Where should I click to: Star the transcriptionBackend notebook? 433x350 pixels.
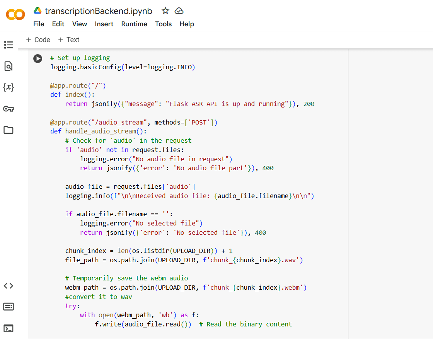click(x=165, y=11)
